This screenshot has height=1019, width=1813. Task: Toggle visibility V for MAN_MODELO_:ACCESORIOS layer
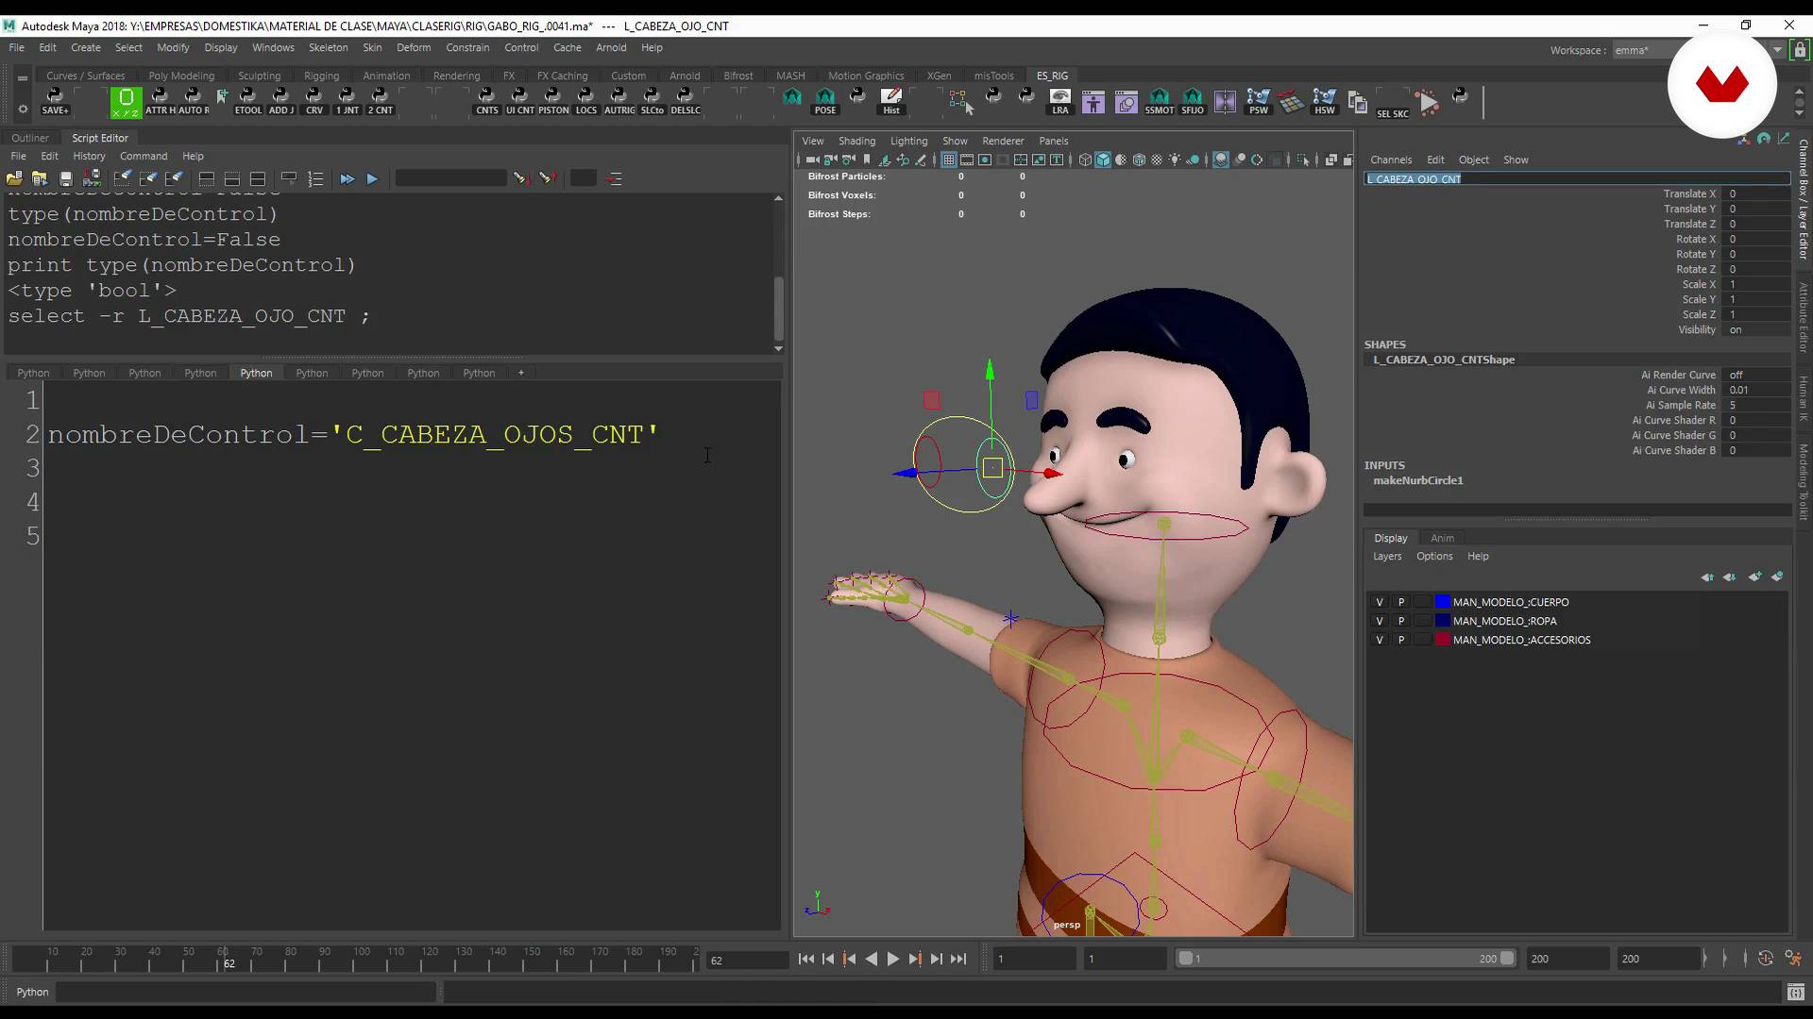pos(1380,640)
